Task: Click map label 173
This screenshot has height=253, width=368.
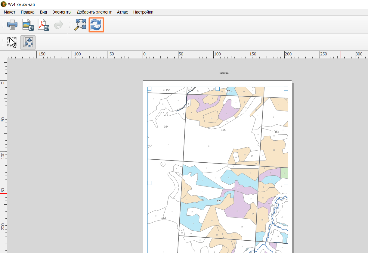Action: (219, 201)
